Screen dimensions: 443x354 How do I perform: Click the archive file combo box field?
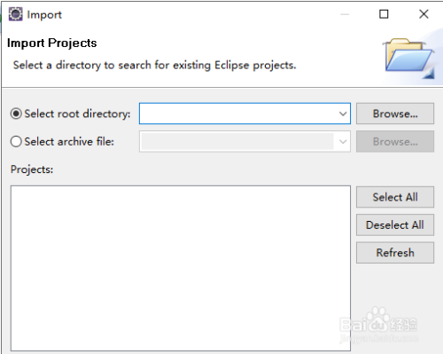(245, 141)
